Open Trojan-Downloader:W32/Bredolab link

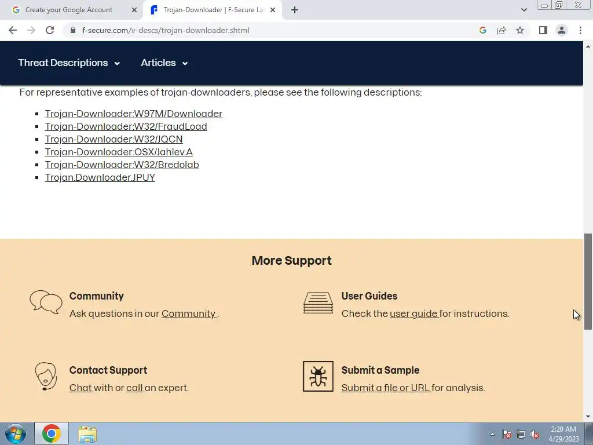click(x=122, y=165)
